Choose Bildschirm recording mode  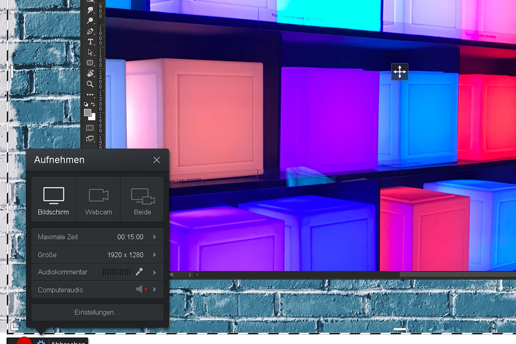(53, 199)
